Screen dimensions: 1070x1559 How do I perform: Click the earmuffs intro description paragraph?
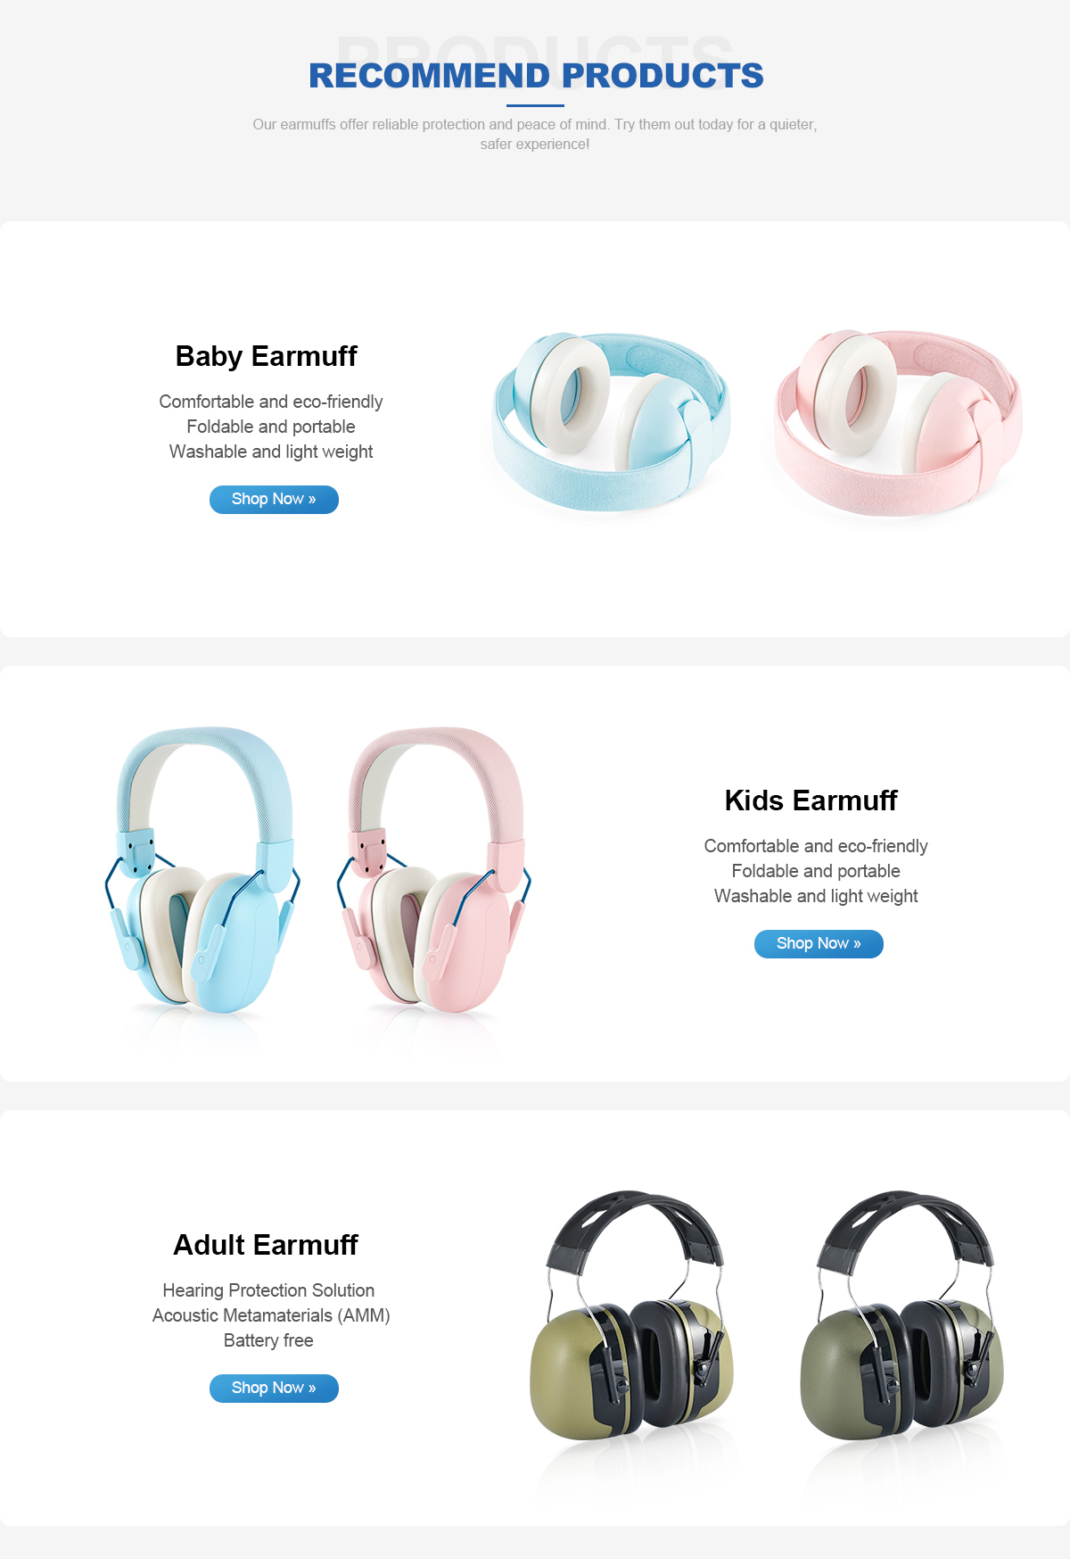[x=535, y=134]
